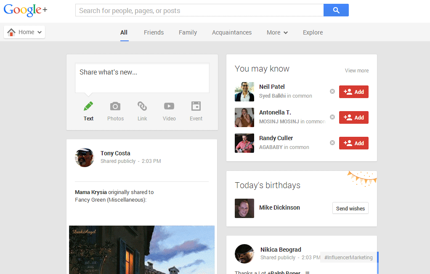Dismiss Antonella T. suggestion
The image size is (430, 274).
pyautogui.click(x=332, y=117)
